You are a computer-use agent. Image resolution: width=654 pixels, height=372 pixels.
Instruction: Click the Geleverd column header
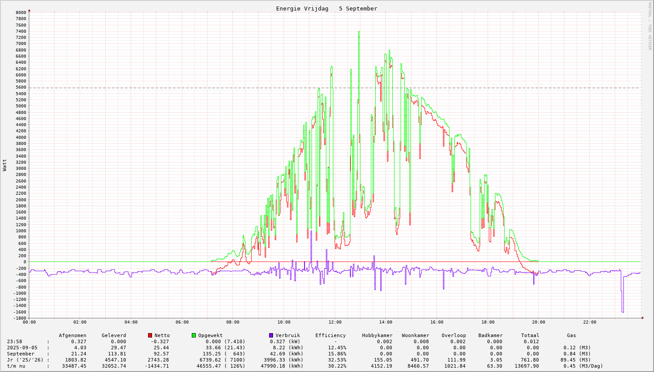[x=114, y=335]
